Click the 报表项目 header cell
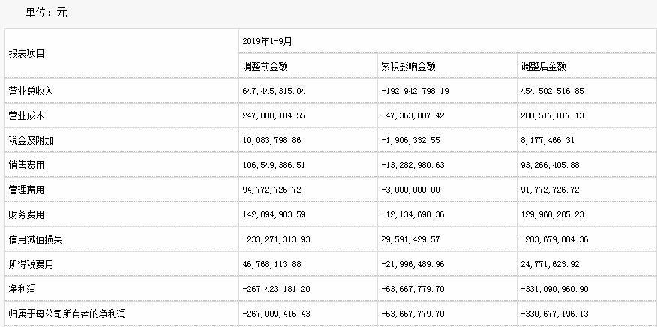The image size is (657, 327). click(x=27, y=53)
